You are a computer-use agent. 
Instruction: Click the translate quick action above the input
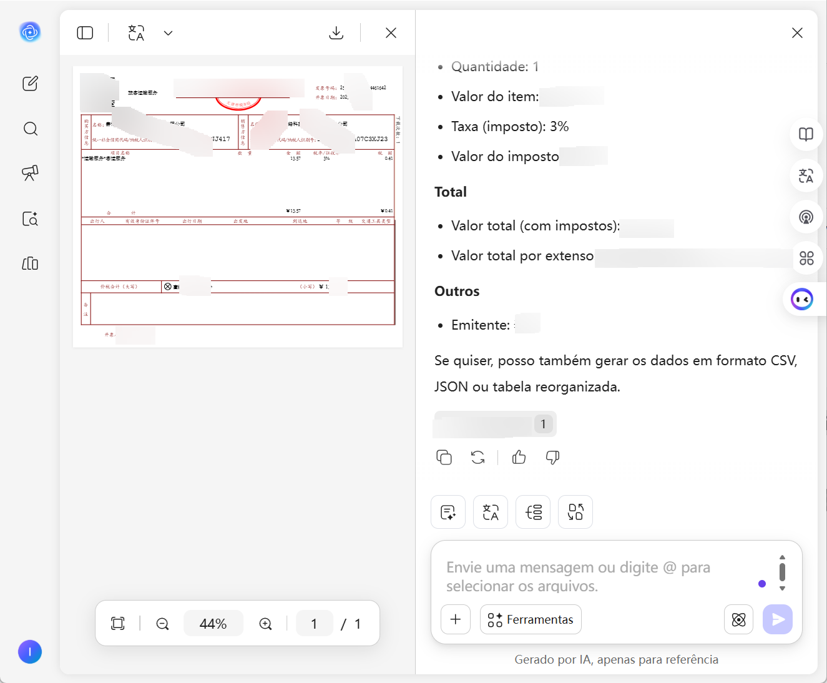[491, 513]
